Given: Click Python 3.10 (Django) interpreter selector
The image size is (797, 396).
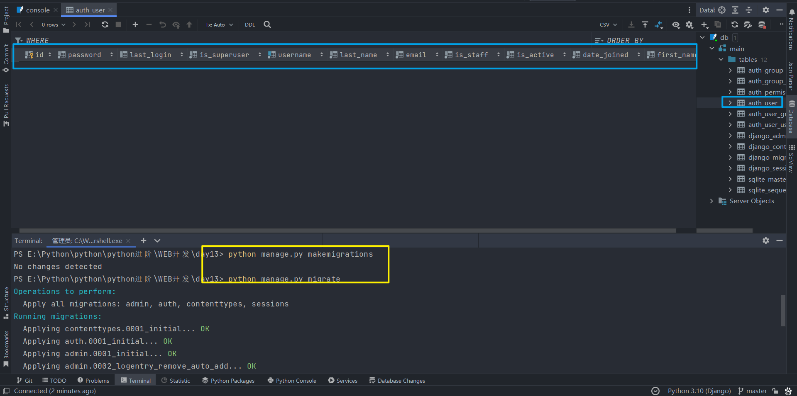Looking at the screenshot, I should click(699, 391).
